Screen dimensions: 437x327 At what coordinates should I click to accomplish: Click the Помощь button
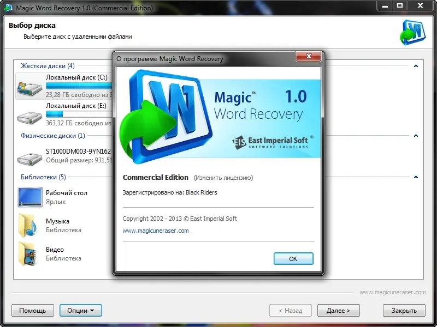coord(33,310)
